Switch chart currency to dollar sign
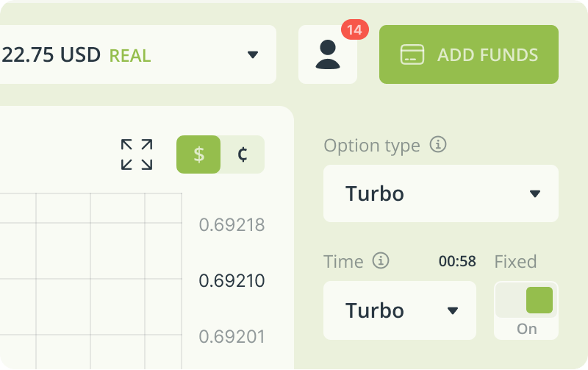 198,154
